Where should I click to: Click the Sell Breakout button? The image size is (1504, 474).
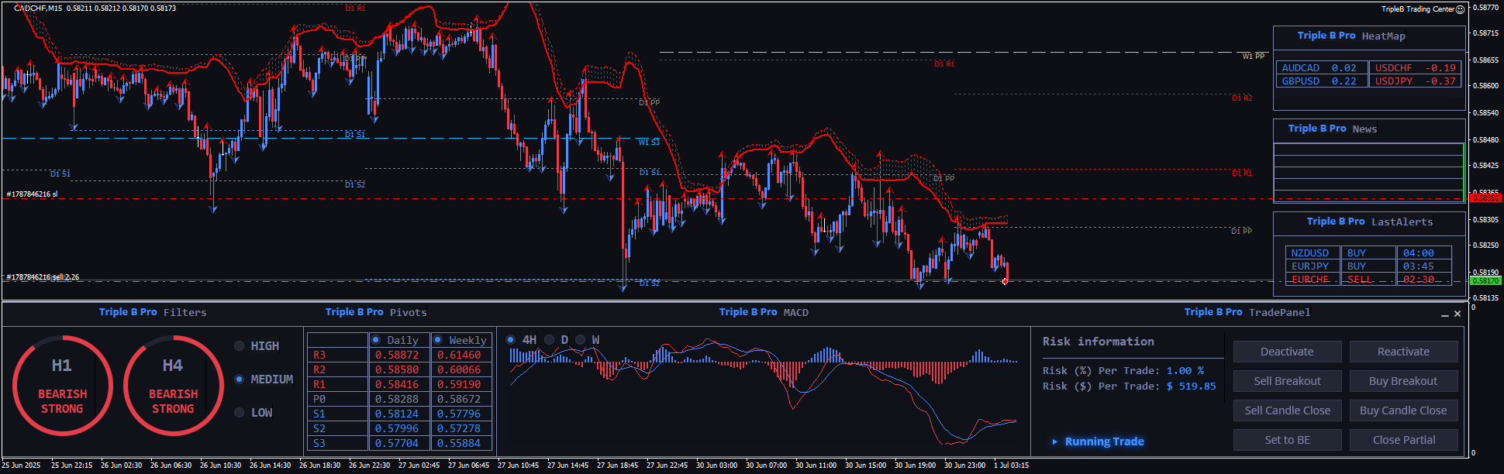[x=1287, y=381]
